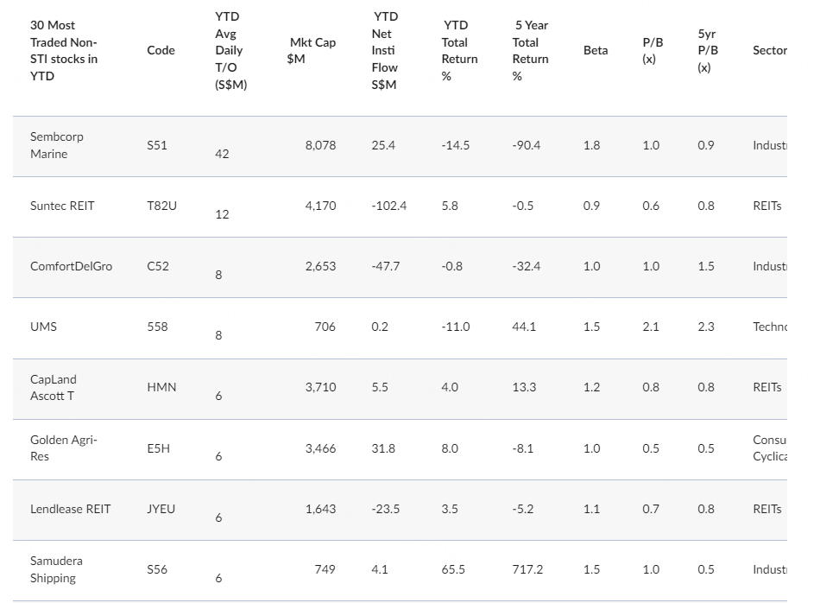Click Suntec REIT's -102.4 net flow value

(389, 206)
